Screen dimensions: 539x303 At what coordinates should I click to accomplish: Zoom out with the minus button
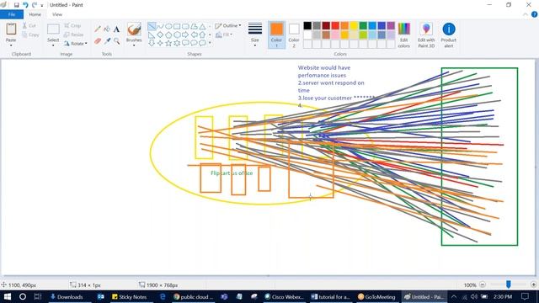[483, 284]
